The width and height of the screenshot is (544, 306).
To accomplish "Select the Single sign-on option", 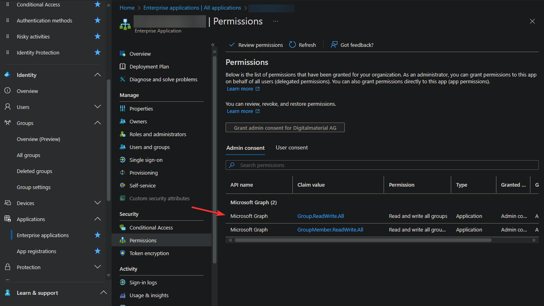I will pos(146,160).
